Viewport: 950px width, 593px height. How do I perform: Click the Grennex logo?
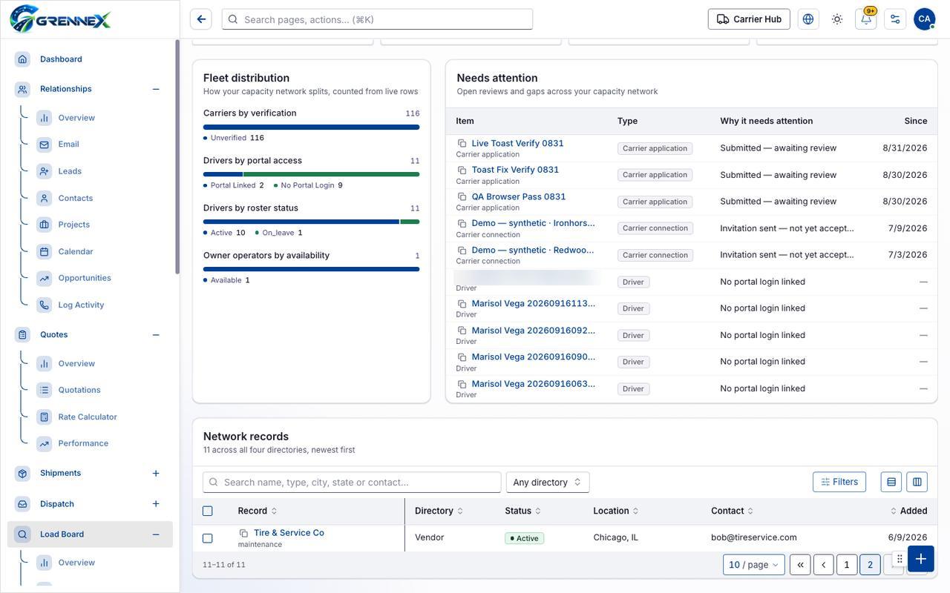click(60, 19)
